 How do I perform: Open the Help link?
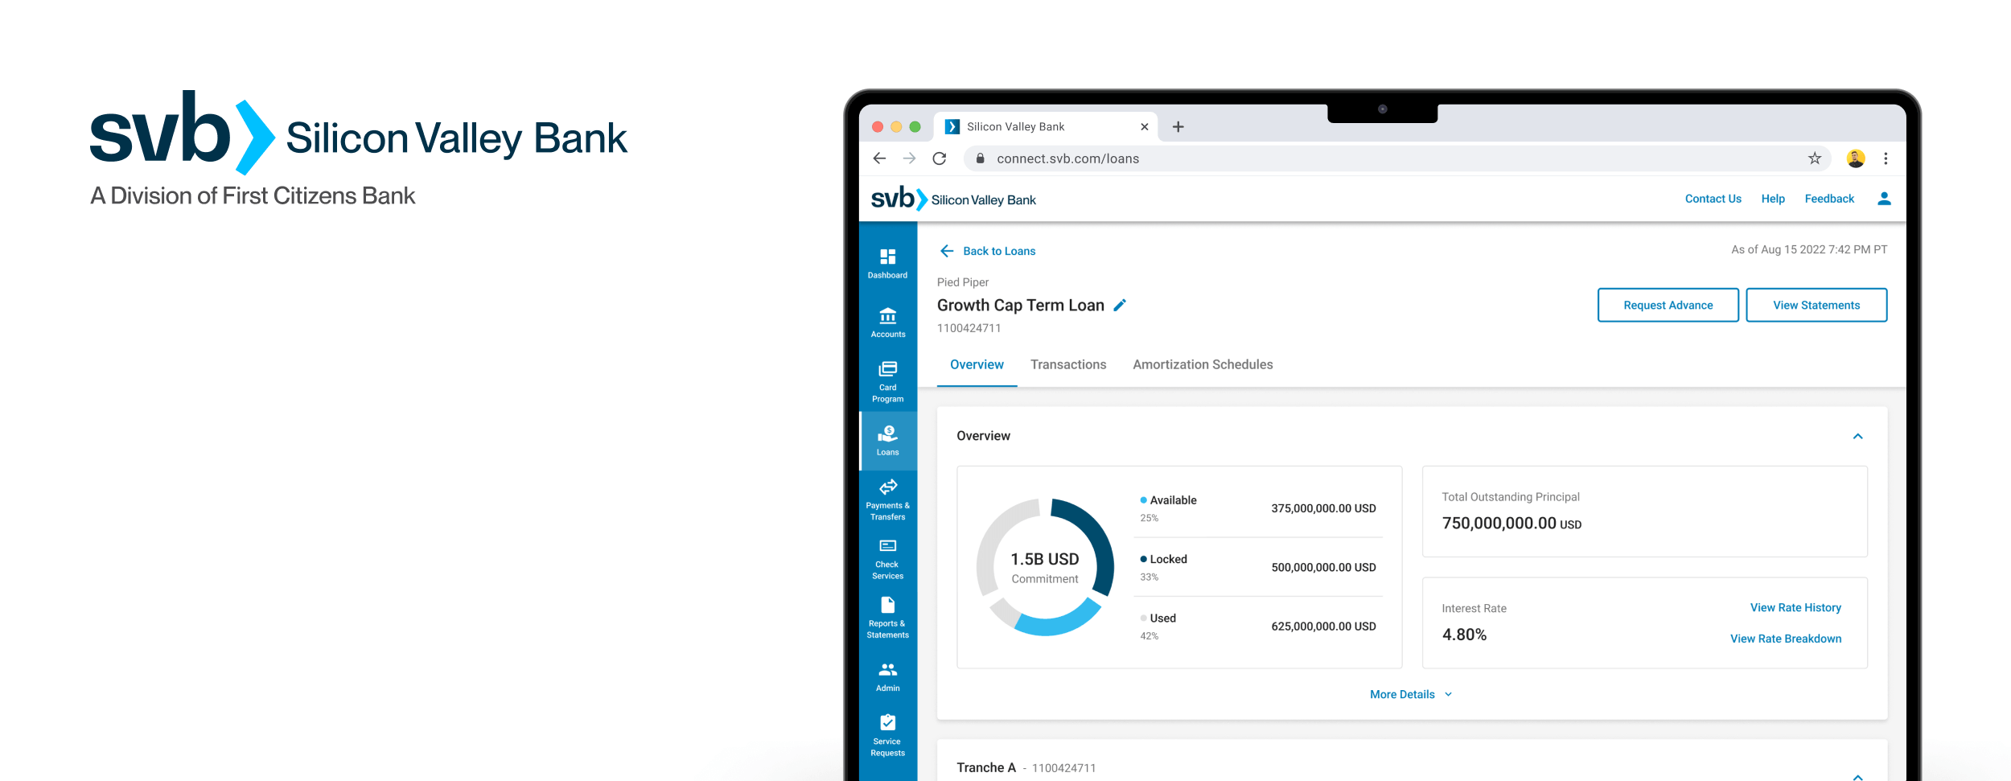pyautogui.click(x=1772, y=199)
